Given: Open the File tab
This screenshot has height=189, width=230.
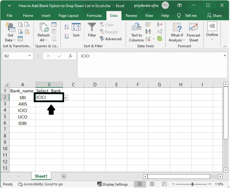Looking at the screenshot, I should pyautogui.click(x=10, y=16).
